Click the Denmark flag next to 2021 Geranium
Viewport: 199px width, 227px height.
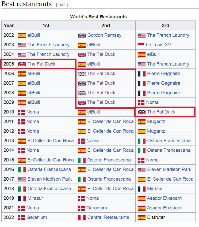tap(81, 208)
